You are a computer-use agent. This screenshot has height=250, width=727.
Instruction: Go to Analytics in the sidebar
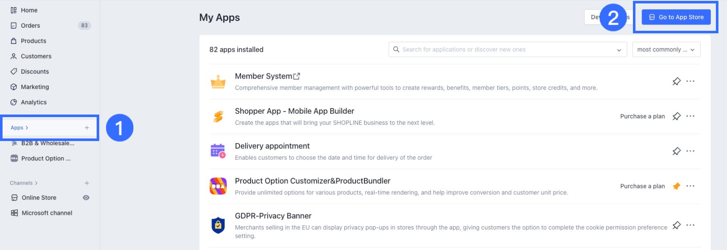point(34,102)
